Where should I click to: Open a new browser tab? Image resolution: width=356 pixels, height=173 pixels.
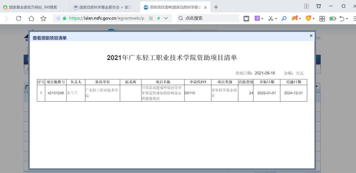point(216,7)
